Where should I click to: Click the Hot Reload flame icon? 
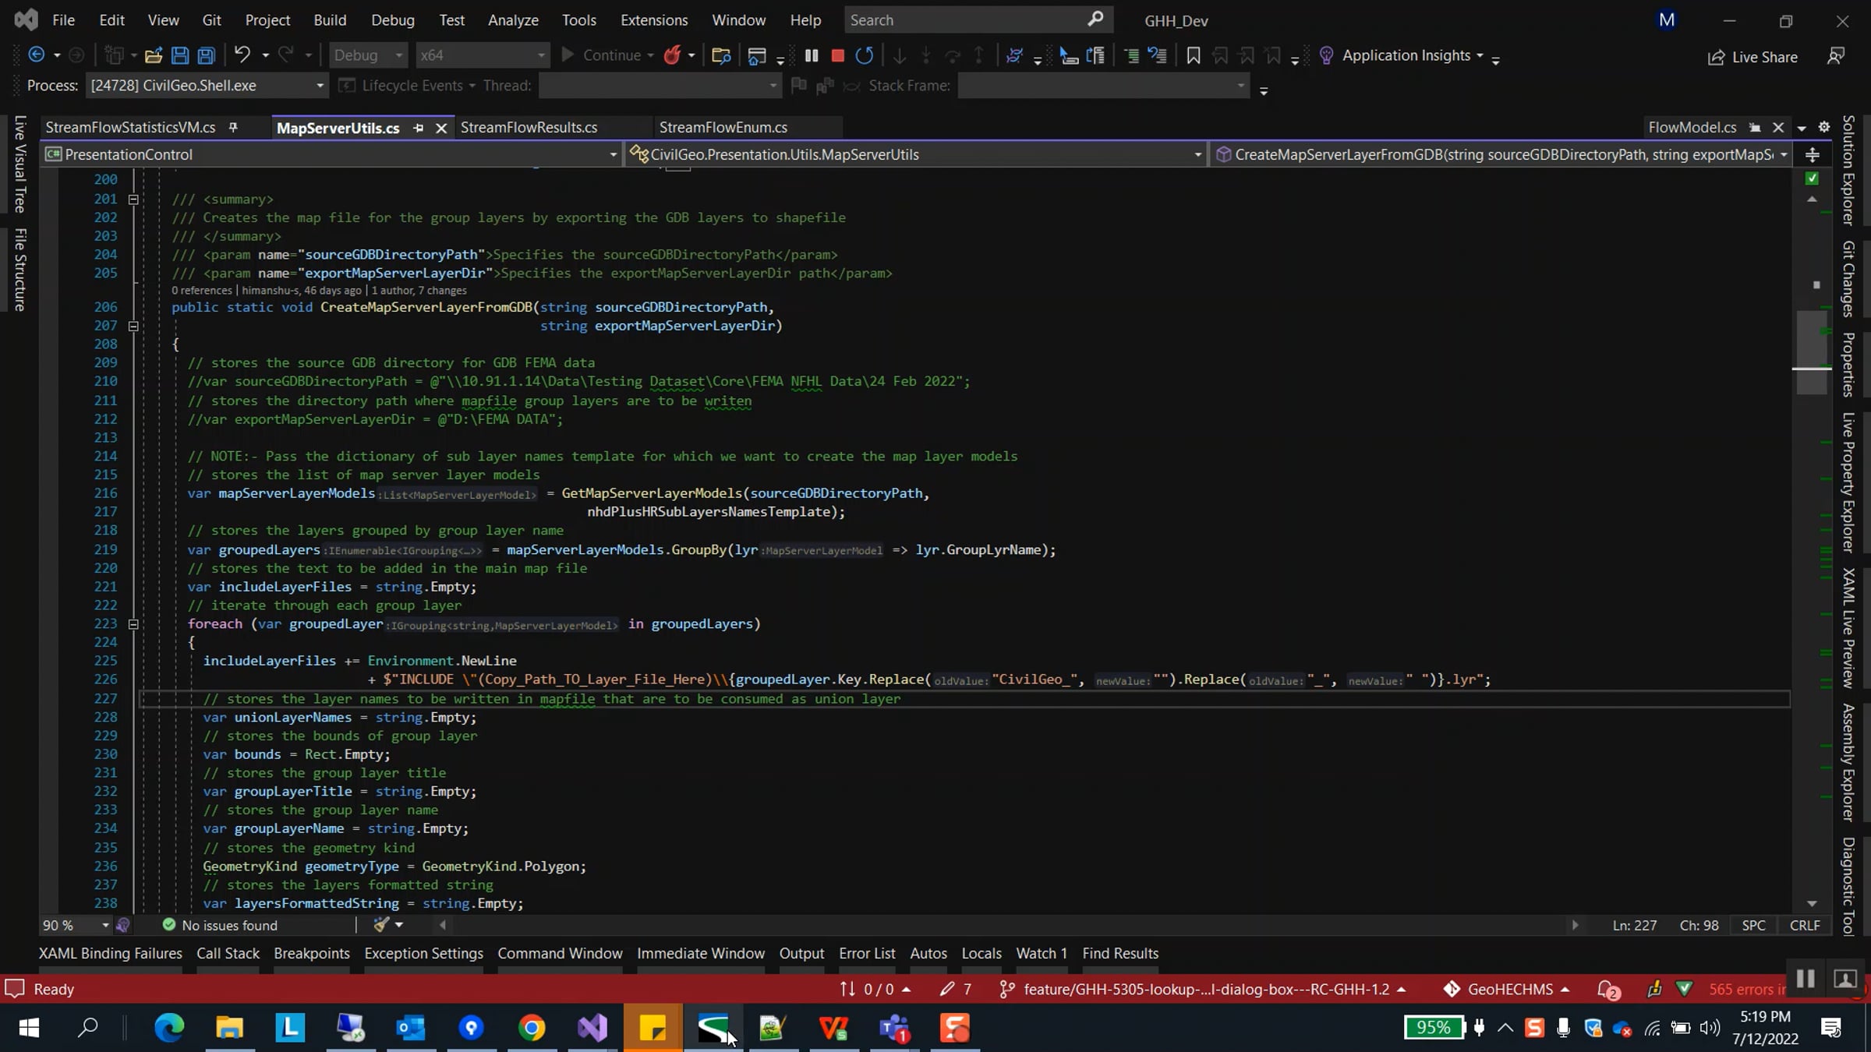coord(672,55)
